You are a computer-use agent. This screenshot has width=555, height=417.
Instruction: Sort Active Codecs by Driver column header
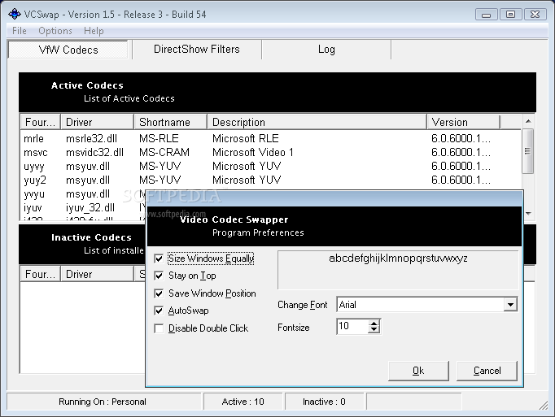(x=98, y=122)
